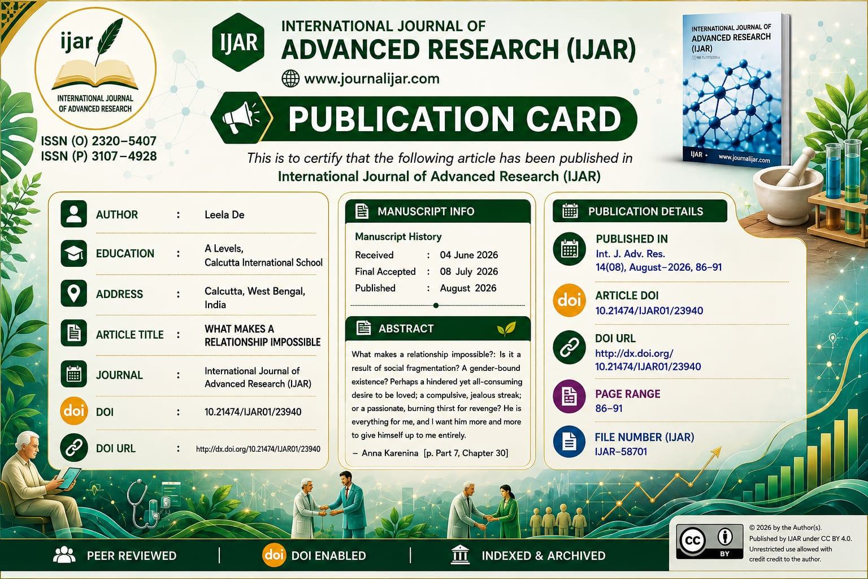The image size is (868, 579).
Task: Click the PUBLICATION DETAILS header label
Action: pyautogui.click(x=646, y=211)
